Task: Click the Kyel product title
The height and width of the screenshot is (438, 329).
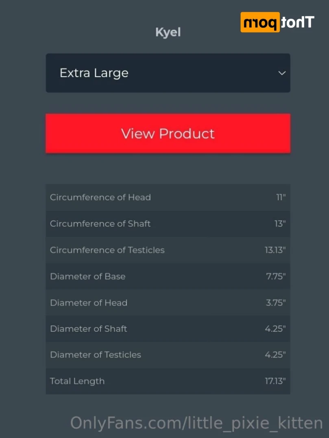Action: (168, 32)
